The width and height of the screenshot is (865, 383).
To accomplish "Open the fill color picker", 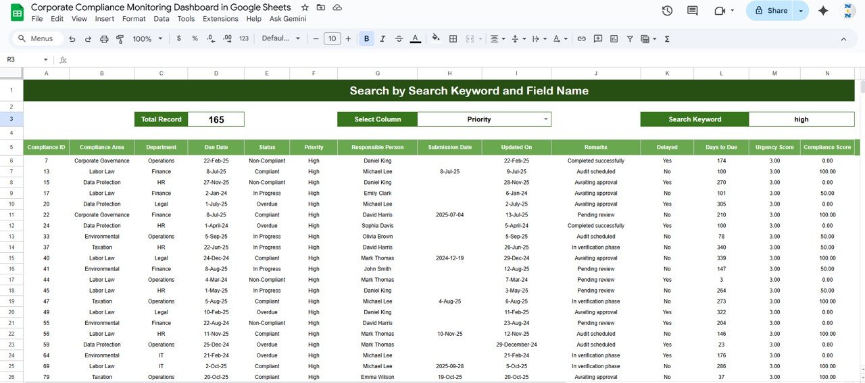I will [436, 39].
